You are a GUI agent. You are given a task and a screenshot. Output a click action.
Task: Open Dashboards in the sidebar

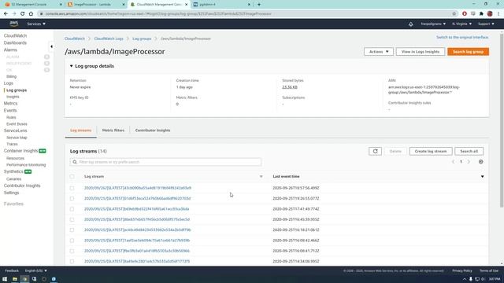click(x=15, y=42)
